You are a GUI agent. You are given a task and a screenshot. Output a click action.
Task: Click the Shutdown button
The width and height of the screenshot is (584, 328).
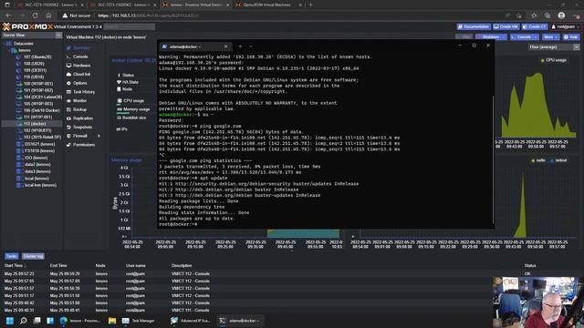tap(488, 37)
